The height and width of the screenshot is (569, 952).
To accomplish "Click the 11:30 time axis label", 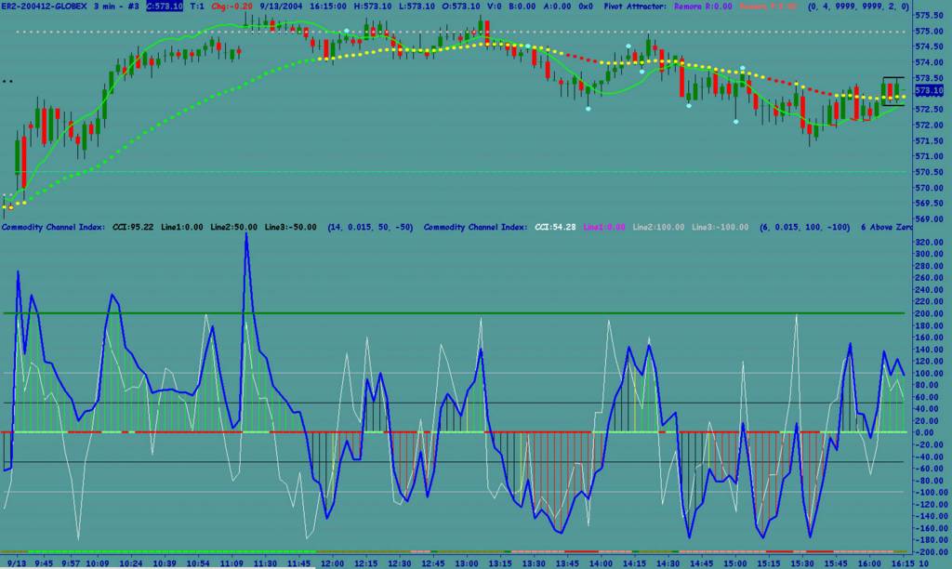I will [x=265, y=563].
